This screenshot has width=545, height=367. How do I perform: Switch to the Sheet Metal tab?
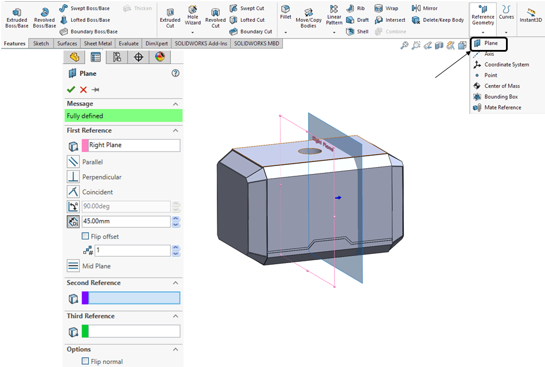(98, 44)
